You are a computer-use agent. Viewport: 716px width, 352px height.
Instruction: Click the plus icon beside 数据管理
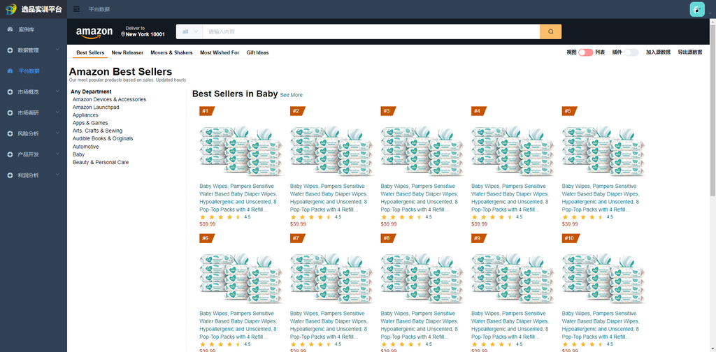click(10, 50)
